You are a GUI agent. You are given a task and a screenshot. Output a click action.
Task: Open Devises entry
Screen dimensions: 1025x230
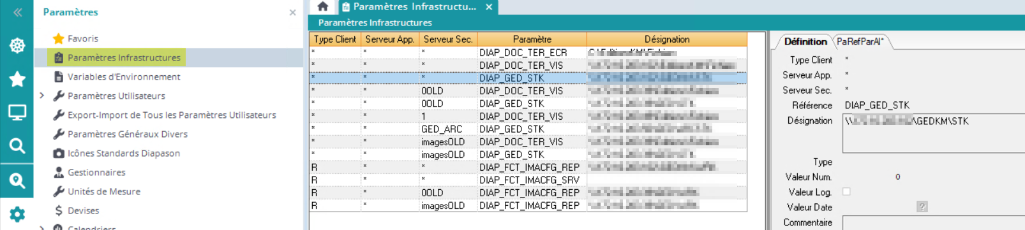tap(84, 210)
